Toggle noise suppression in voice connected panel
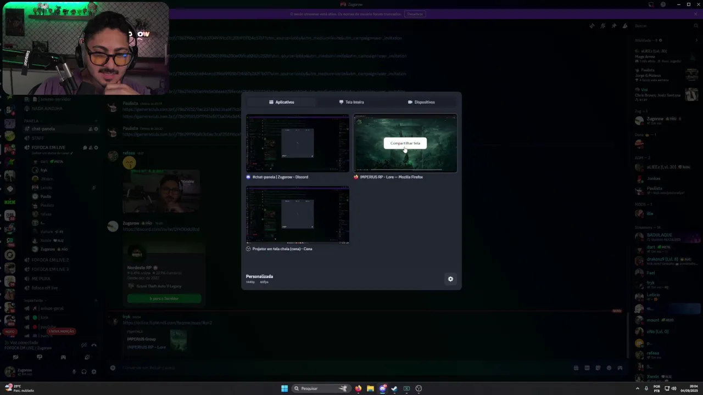The image size is (703, 395). (83, 345)
